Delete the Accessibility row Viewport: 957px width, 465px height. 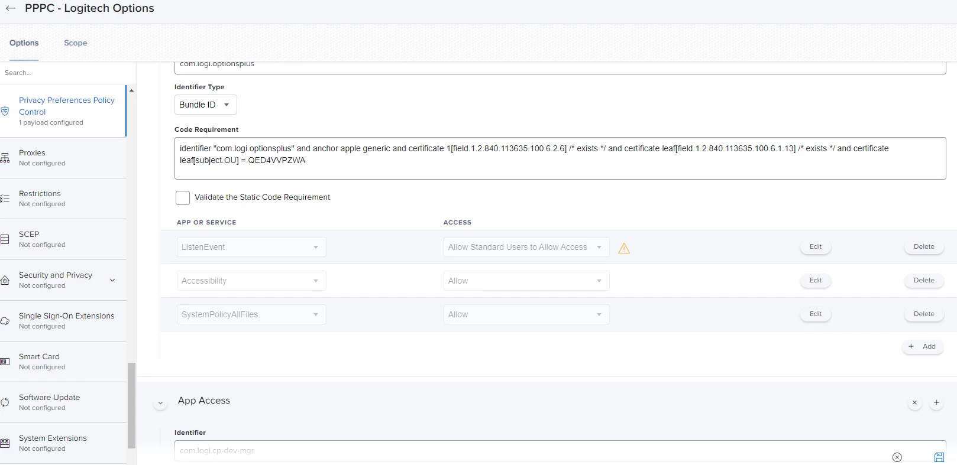pyautogui.click(x=924, y=281)
